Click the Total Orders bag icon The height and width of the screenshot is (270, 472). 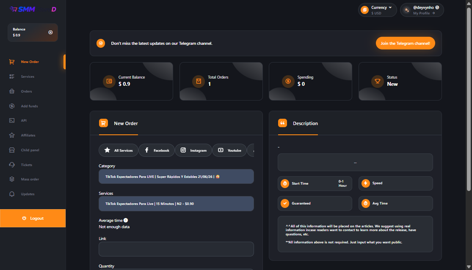point(199,81)
